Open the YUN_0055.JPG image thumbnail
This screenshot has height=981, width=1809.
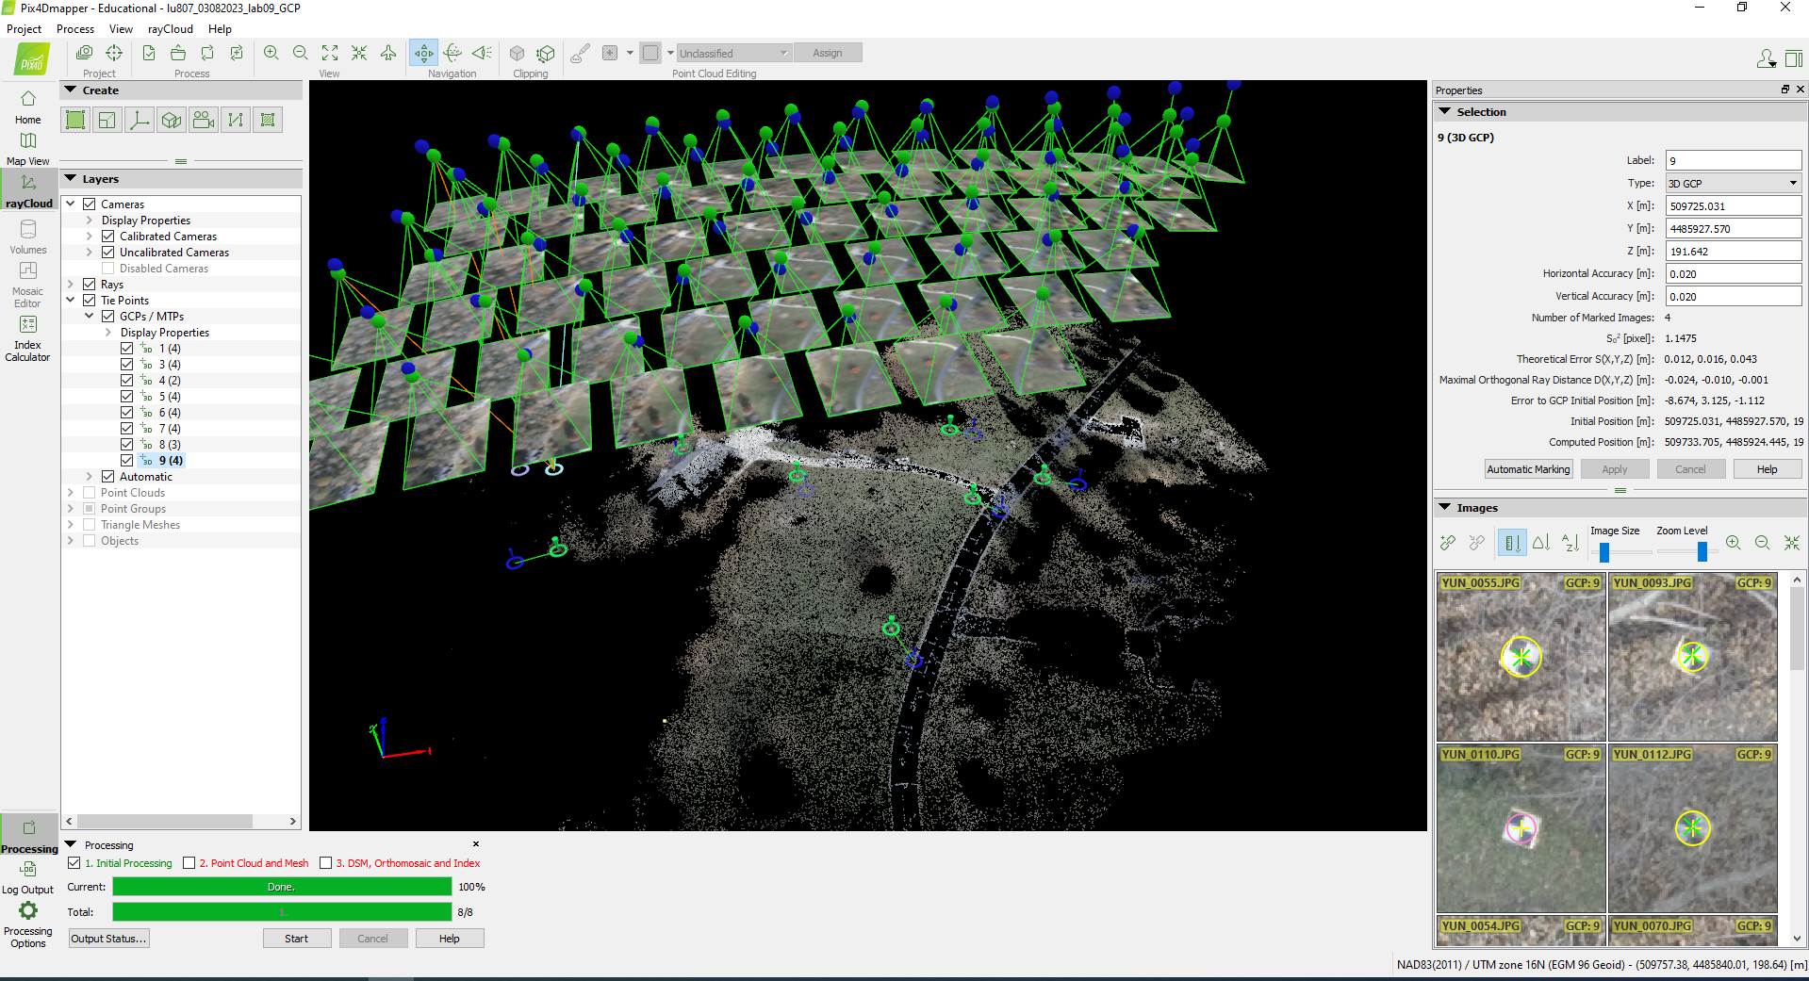[x=1521, y=656]
